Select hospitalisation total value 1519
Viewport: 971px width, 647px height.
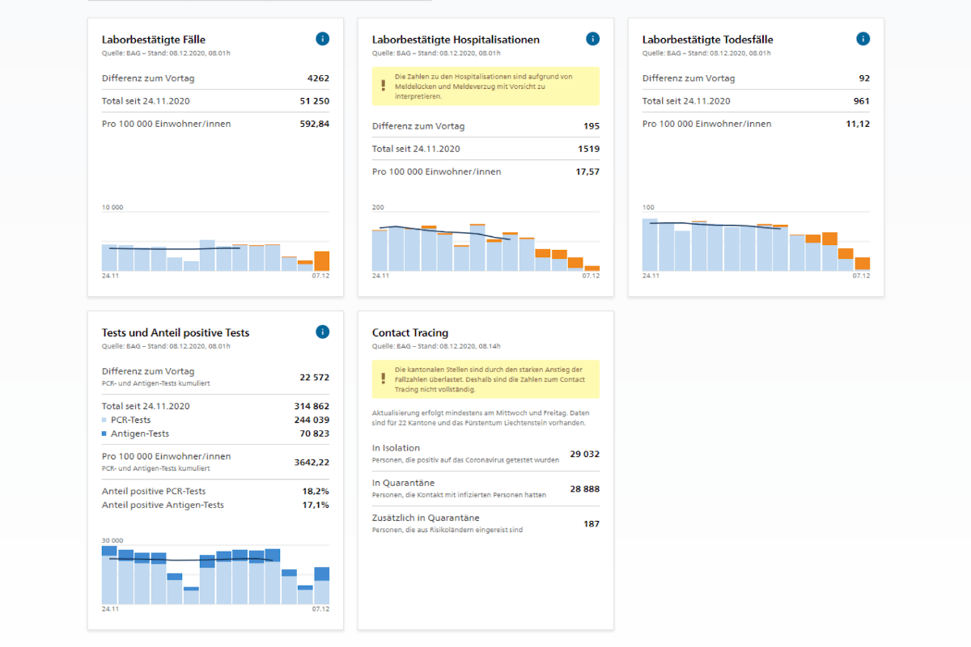pos(589,149)
